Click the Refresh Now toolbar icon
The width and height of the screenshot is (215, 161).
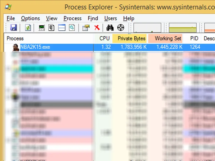point(28,27)
